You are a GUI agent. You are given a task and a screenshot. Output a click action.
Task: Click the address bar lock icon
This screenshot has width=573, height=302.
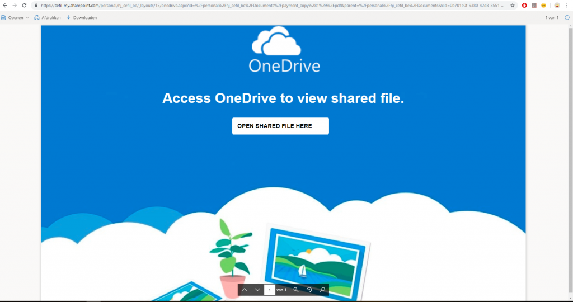coord(36,6)
